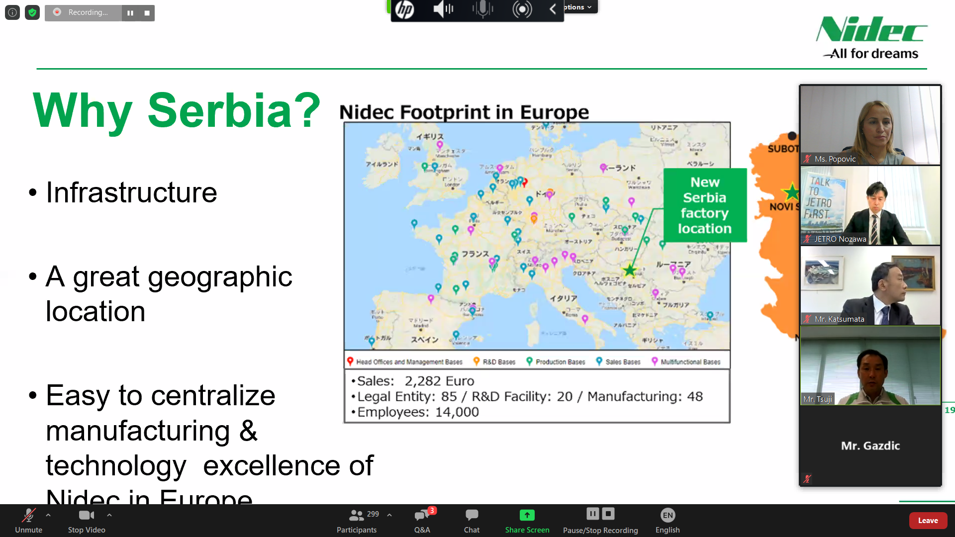The width and height of the screenshot is (955, 537).
Task: Expand the Participants options caret
Action: click(389, 515)
